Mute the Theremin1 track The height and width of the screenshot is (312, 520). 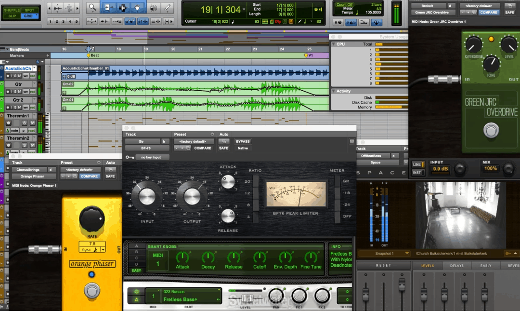33,123
